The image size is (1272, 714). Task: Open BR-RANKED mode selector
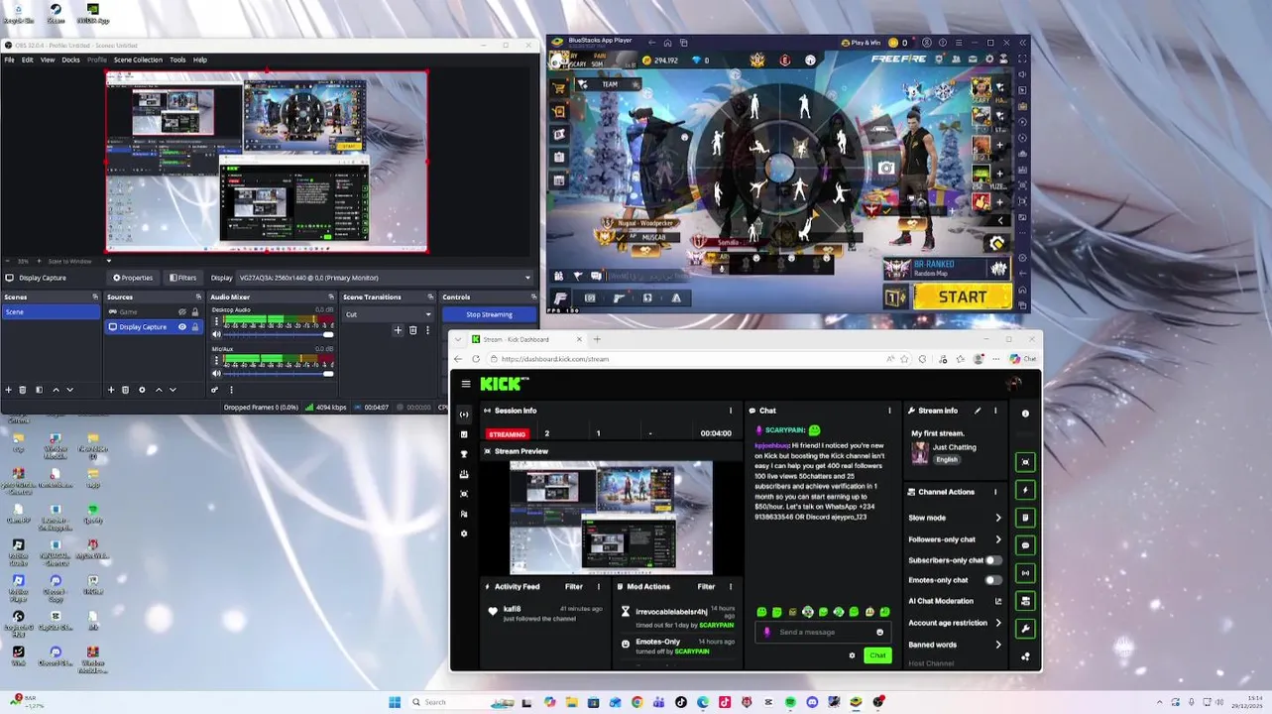pyautogui.click(x=947, y=268)
